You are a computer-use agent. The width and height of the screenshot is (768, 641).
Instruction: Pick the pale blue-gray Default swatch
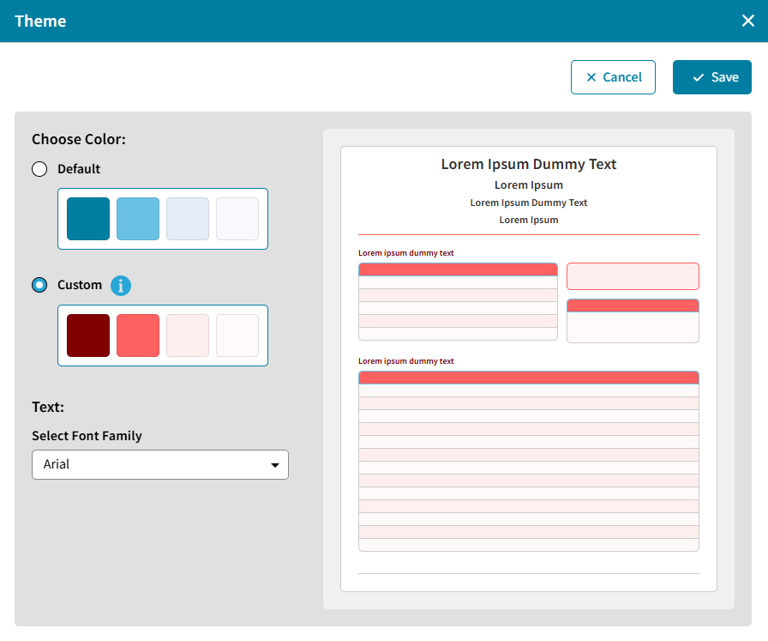coord(188,219)
